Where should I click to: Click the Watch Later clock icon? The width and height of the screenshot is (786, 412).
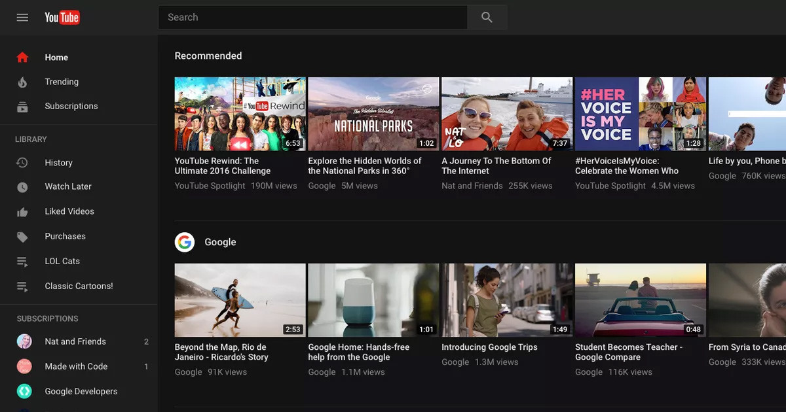[x=22, y=187]
